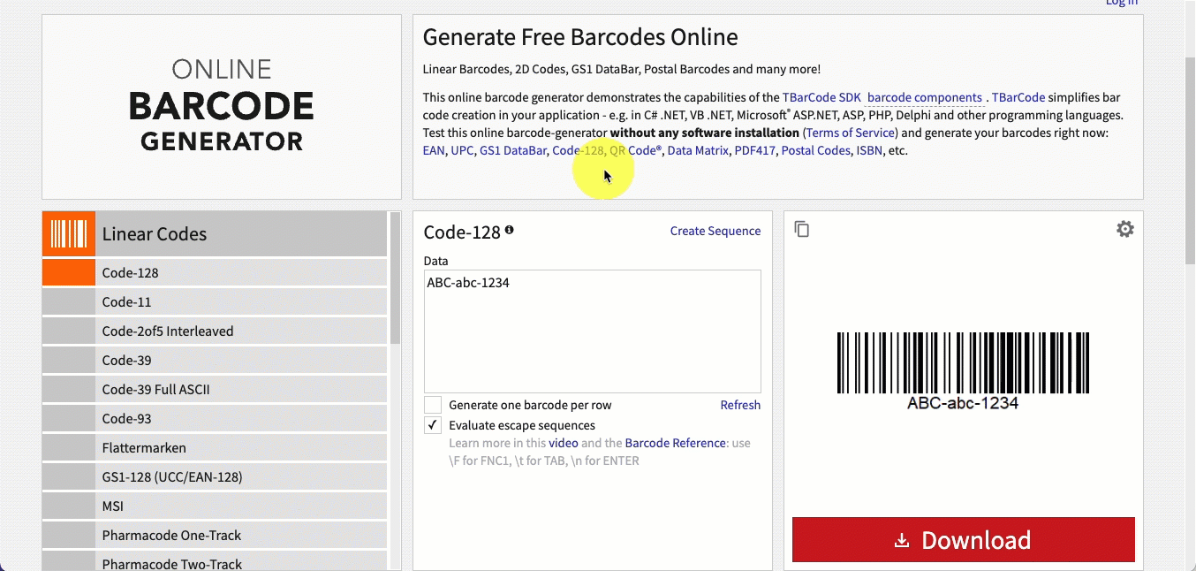Image resolution: width=1196 pixels, height=571 pixels.
Task: Click the Online Barcode Generator logo
Action: coord(222,106)
